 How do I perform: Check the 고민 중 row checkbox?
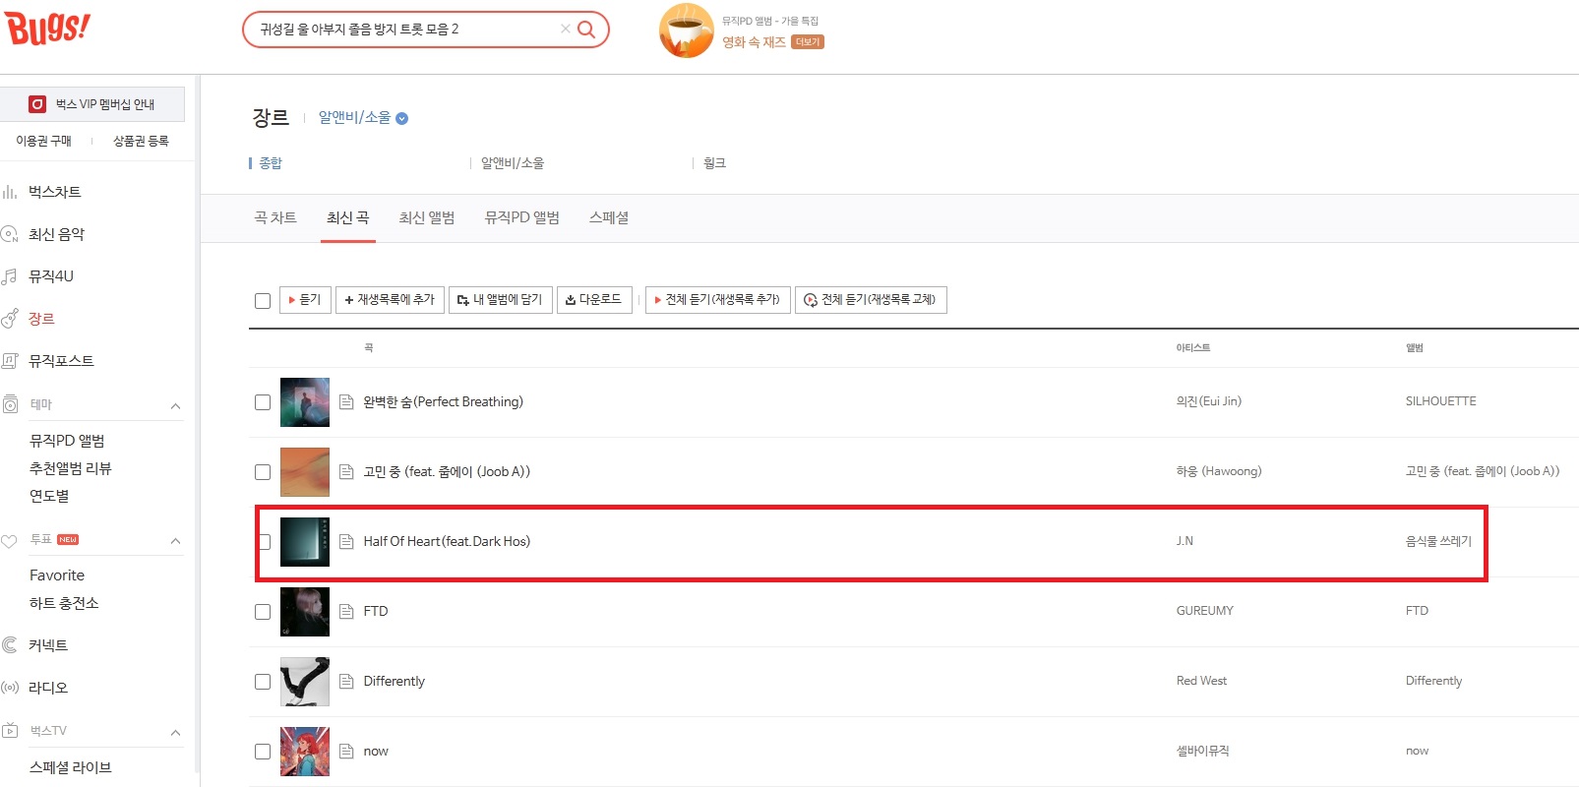[x=263, y=472]
